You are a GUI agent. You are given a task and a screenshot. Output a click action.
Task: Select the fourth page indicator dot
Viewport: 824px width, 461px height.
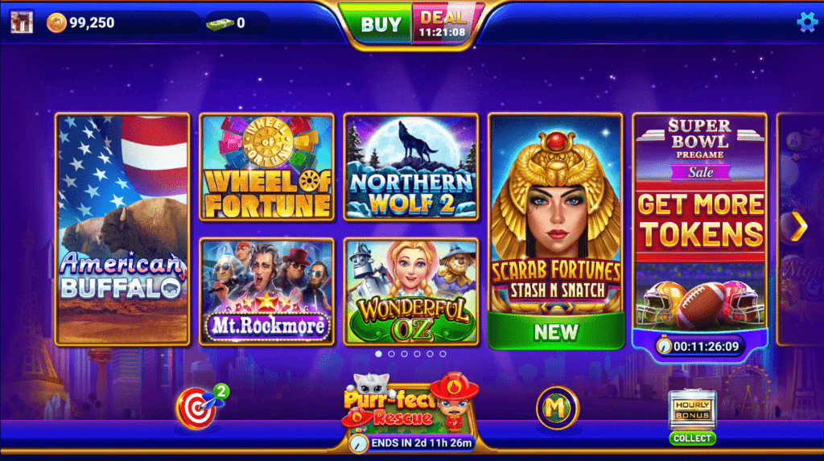coord(418,354)
